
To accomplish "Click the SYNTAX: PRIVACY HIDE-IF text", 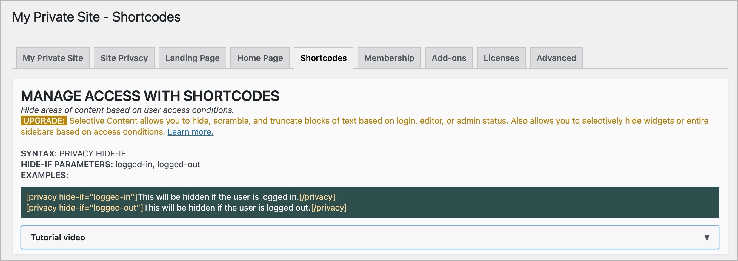I will [x=73, y=154].
